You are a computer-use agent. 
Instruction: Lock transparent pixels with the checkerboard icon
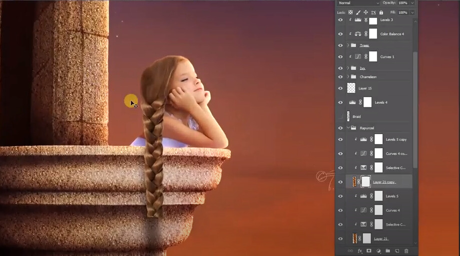point(350,12)
